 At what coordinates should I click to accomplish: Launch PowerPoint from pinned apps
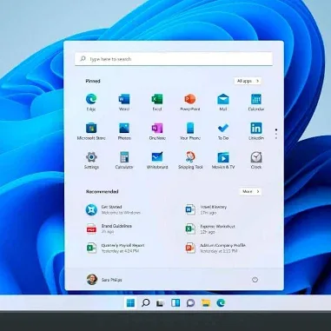(x=190, y=102)
